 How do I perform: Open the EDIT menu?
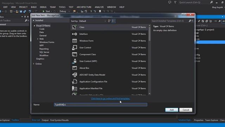click(5, 7)
